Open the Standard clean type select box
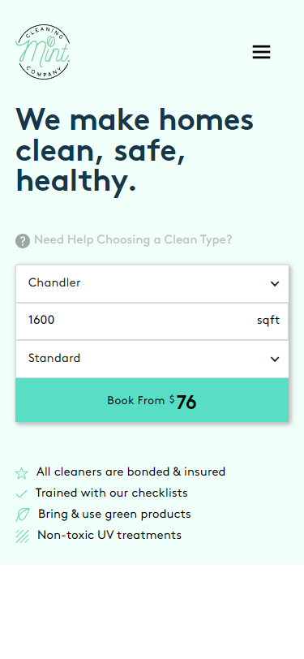 point(152,359)
